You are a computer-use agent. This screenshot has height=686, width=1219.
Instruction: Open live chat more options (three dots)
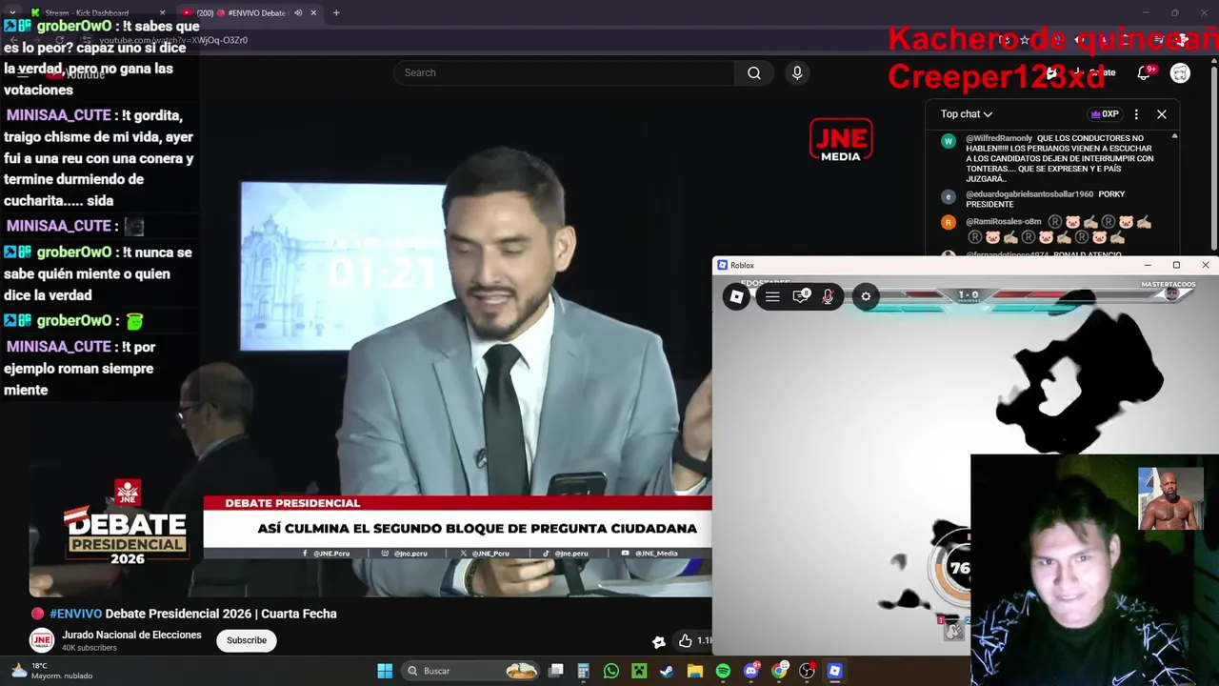(1135, 114)
